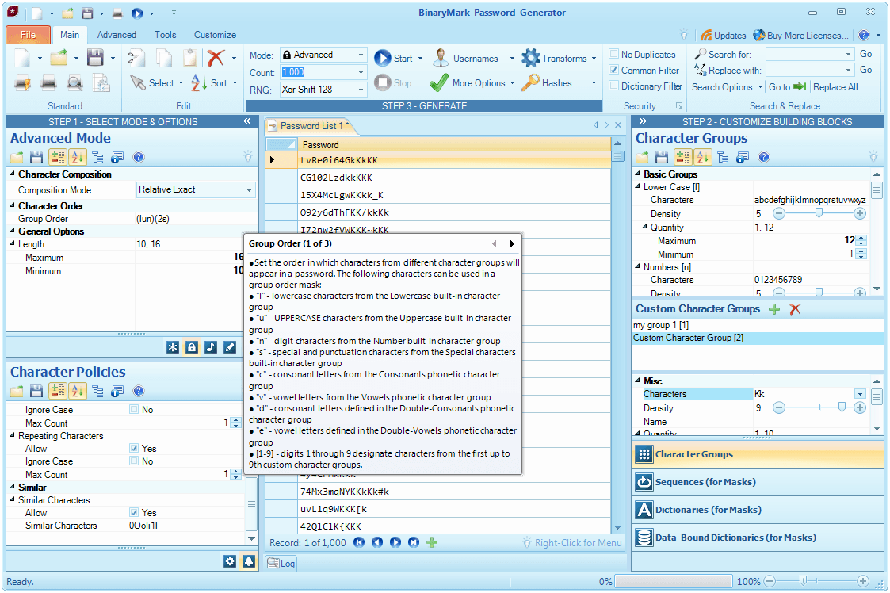This screenshot has height=593, width=890.
Task: Open Sequences (for Masks) panel
Action: tap(758, 482)
